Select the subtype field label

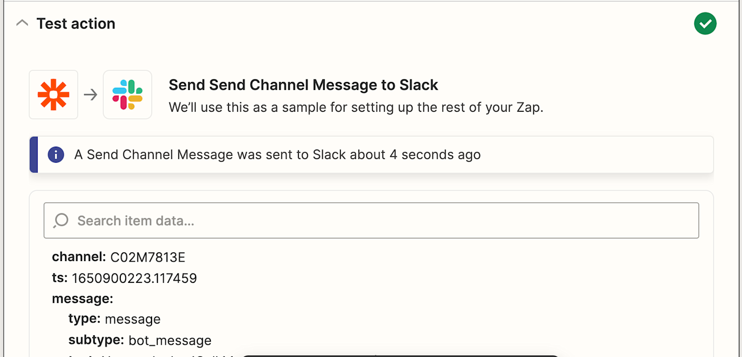point(96,340)
